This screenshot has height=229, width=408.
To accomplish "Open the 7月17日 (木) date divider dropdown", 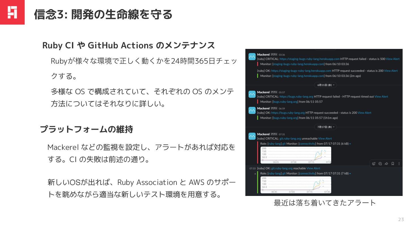I will (x=326, y=127).
